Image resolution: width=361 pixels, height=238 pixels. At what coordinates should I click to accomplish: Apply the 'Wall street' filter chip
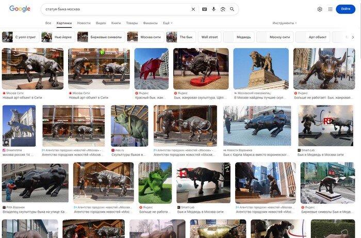[209, 37]
